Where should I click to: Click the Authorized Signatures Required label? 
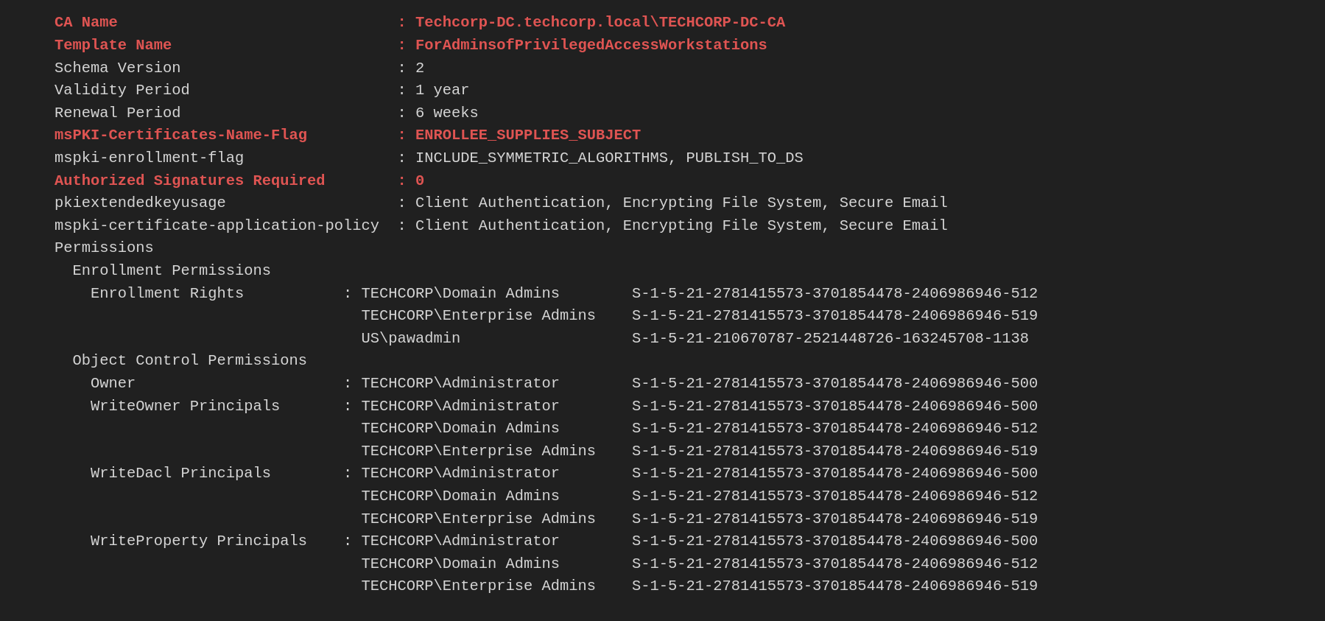pyautogui.click(x=189, y=180)
